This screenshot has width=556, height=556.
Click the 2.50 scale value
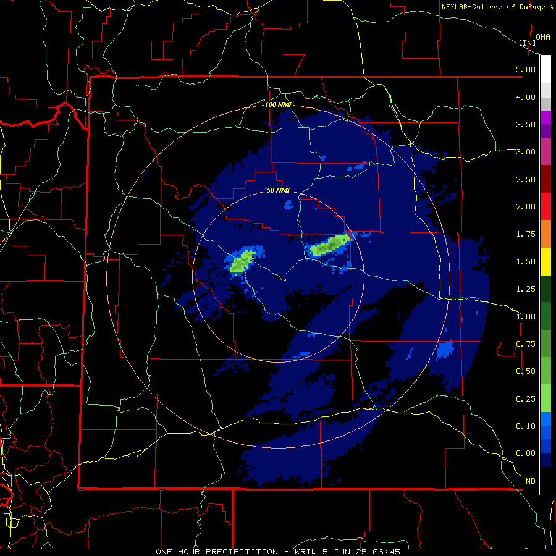(526, 179)
